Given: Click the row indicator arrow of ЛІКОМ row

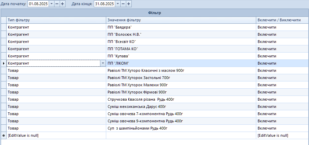Looking at the screenshot, I should tap(3, 63).
